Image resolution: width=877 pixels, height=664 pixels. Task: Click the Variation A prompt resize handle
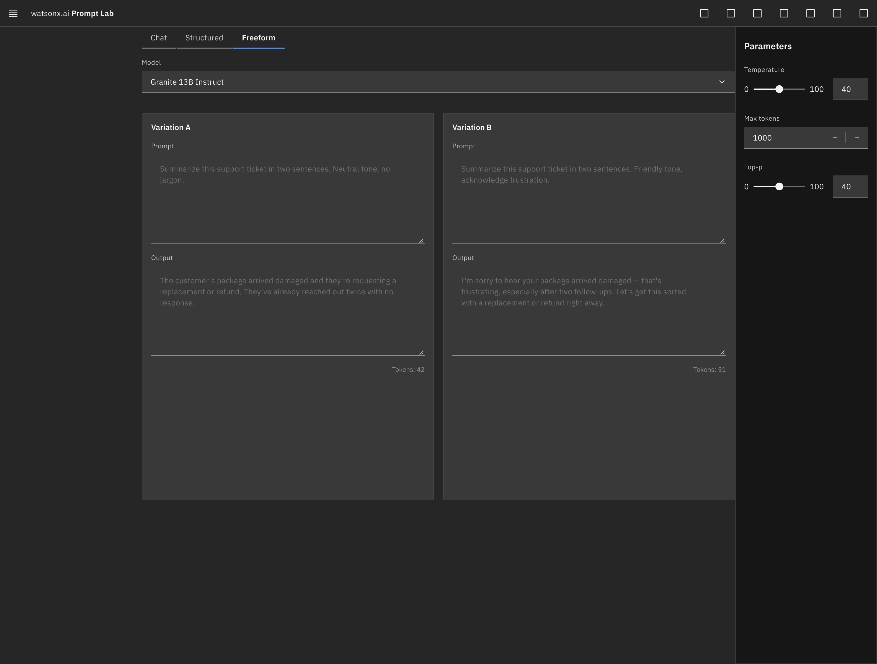421,240
